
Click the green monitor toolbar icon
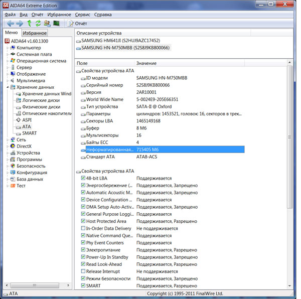(x=56, y=23)
